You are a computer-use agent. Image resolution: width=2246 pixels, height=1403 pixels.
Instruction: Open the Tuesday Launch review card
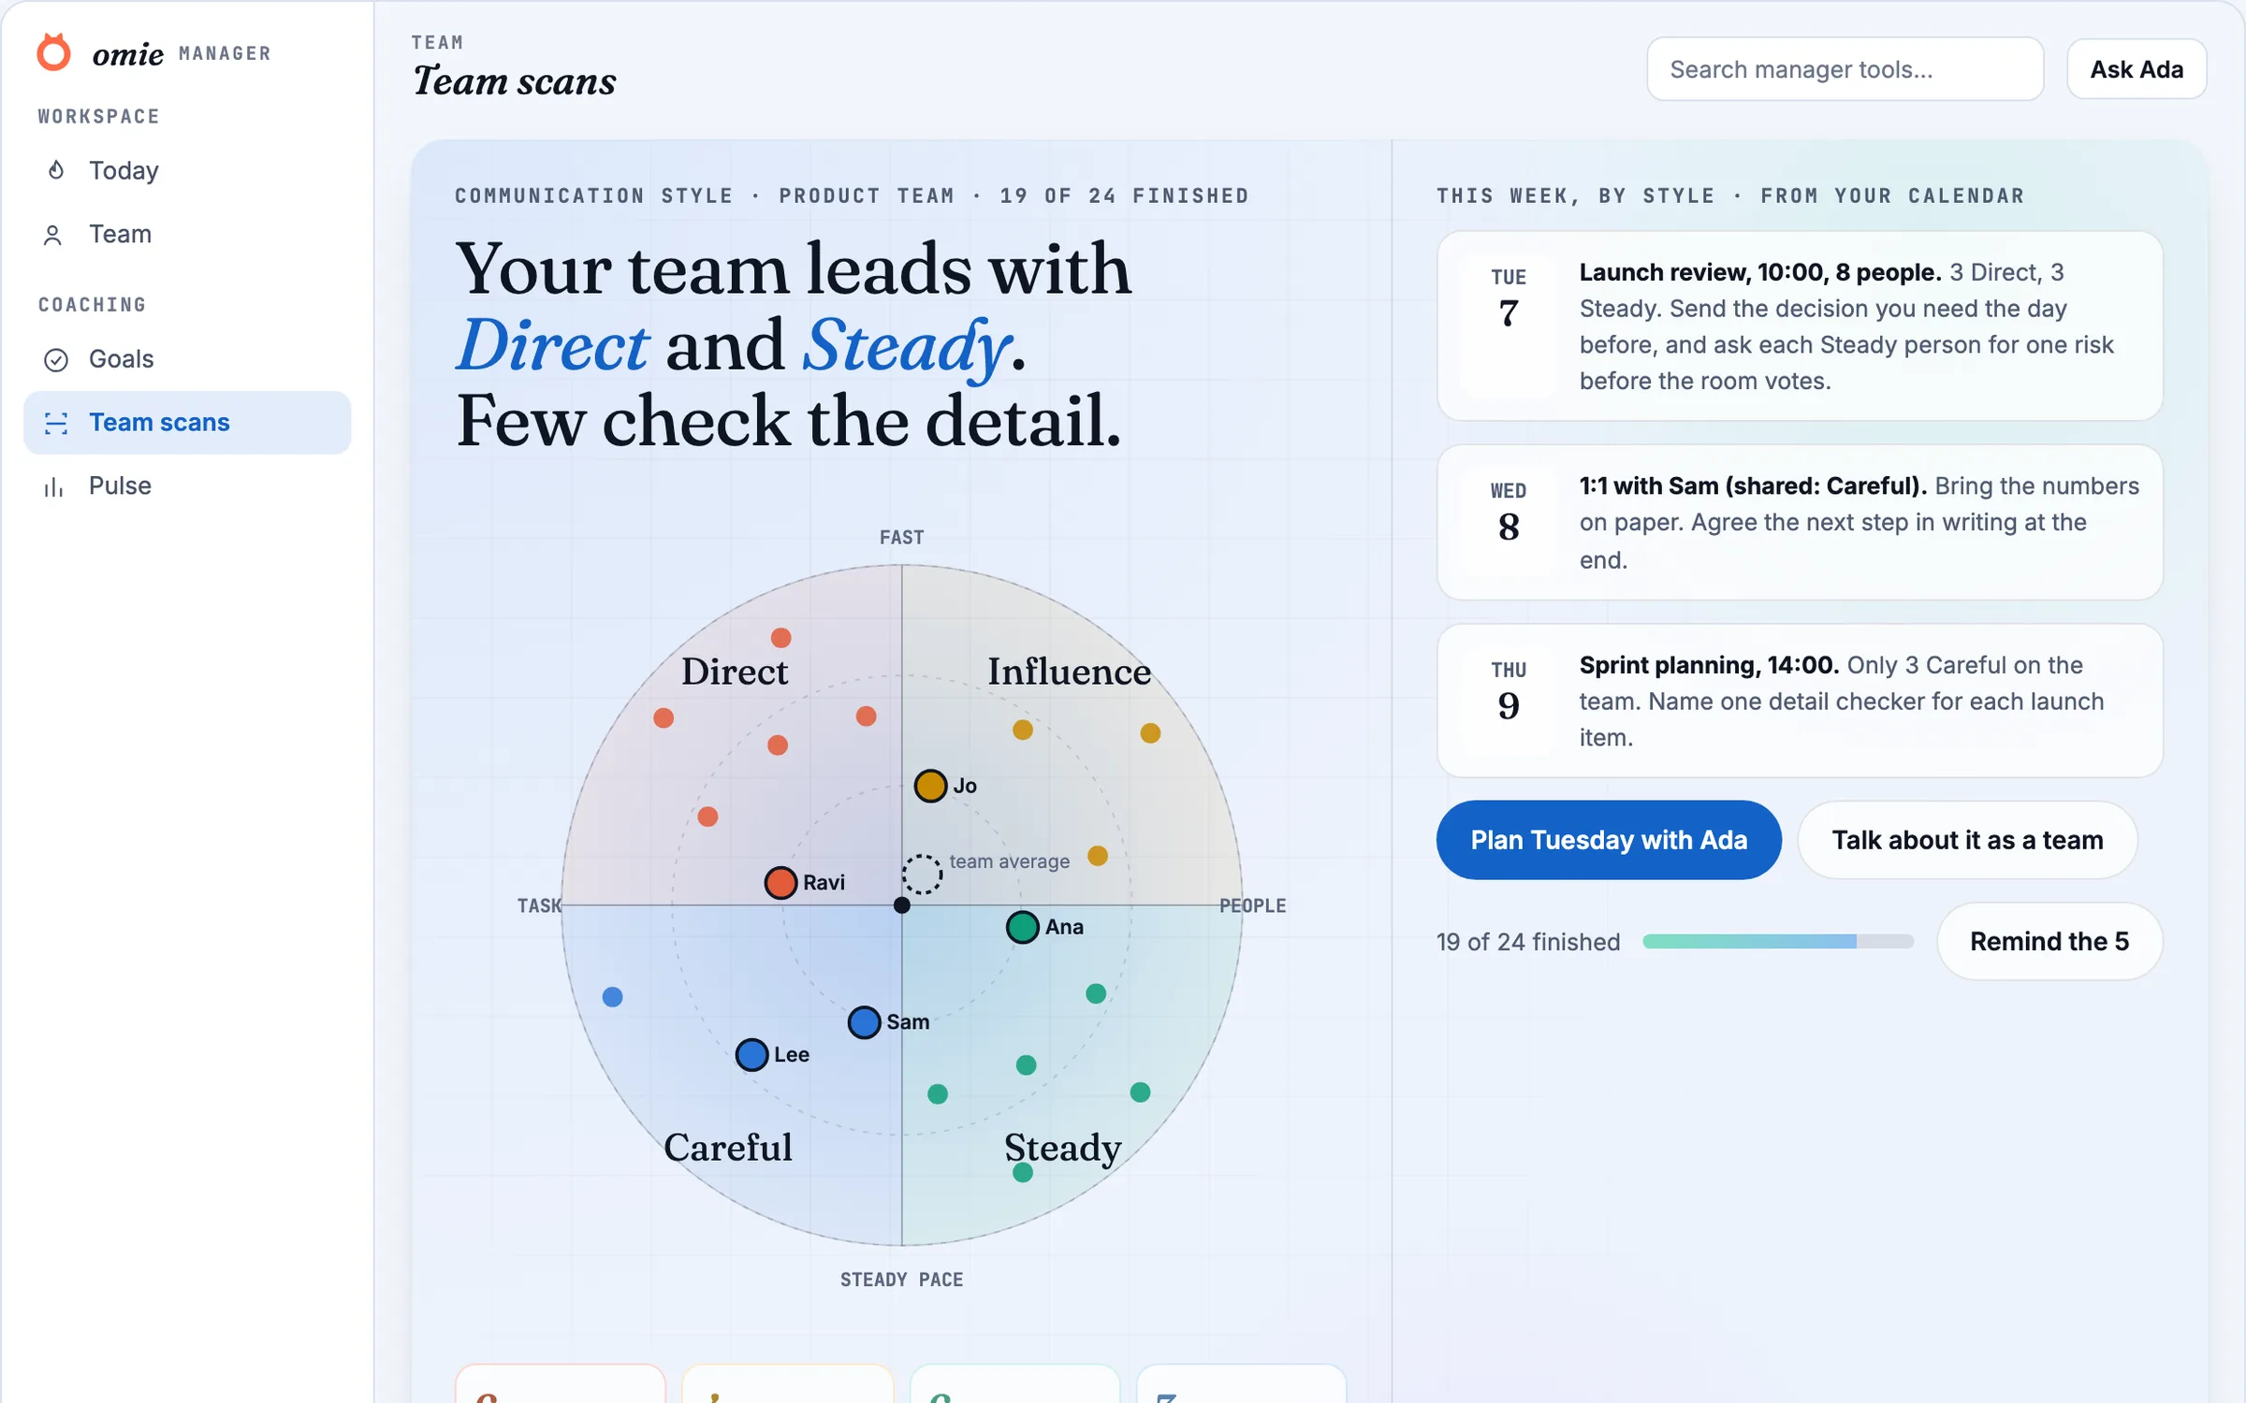click(x=1800, y=325)
